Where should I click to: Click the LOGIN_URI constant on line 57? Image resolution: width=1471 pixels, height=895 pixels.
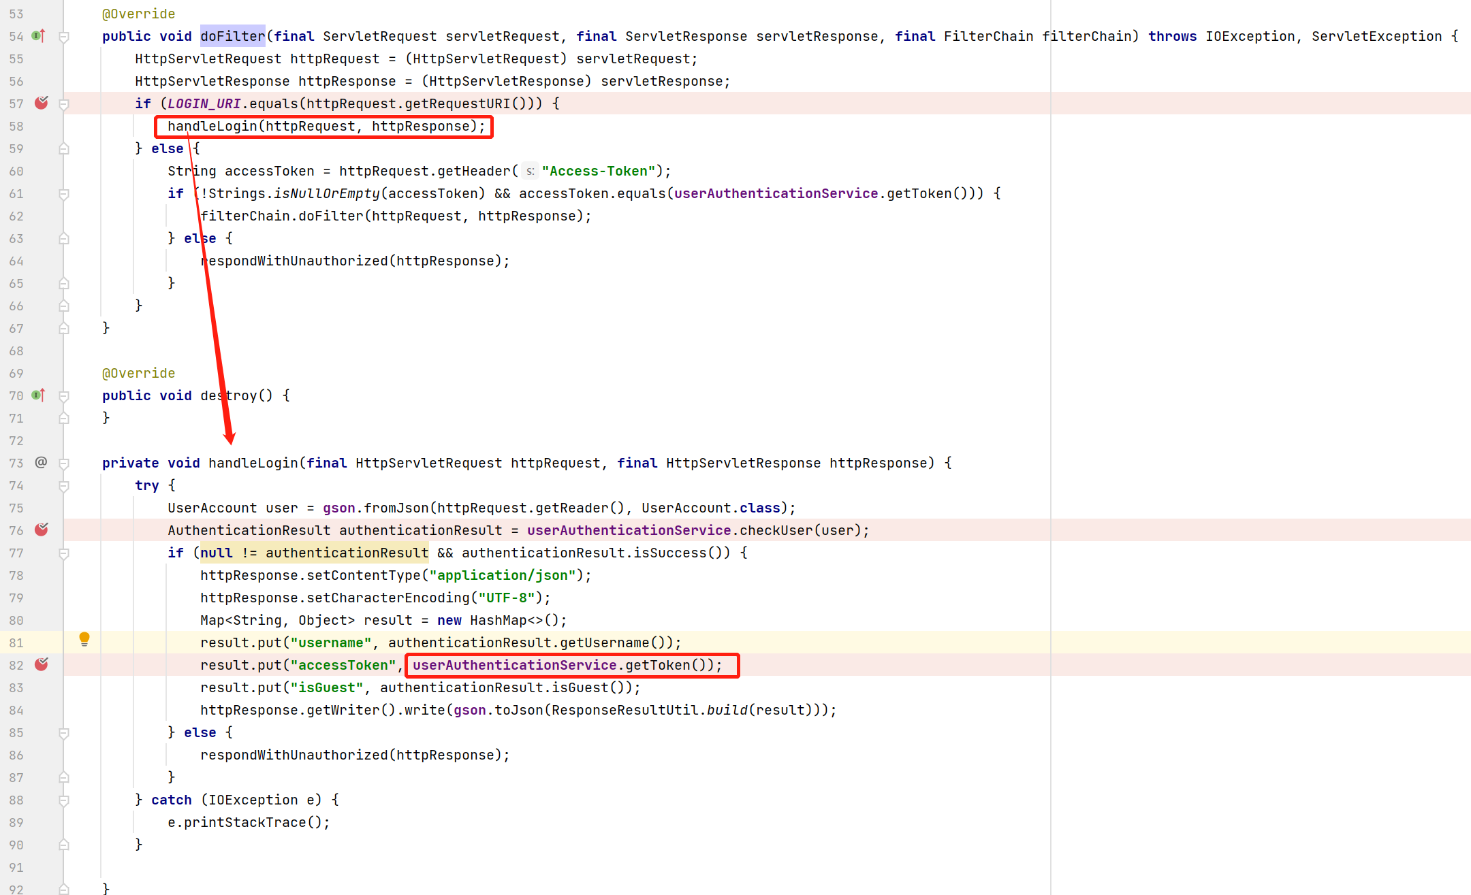[x=203, y=103]
